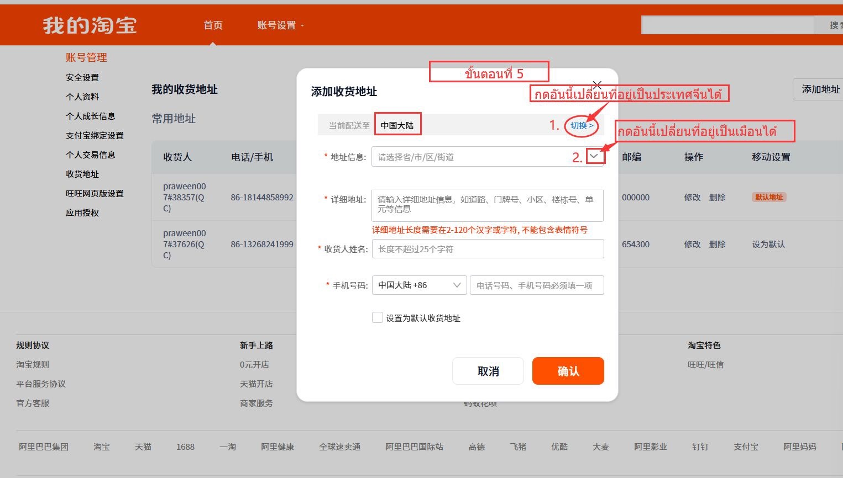Click the 全球速卖通 bottom link

340,447
